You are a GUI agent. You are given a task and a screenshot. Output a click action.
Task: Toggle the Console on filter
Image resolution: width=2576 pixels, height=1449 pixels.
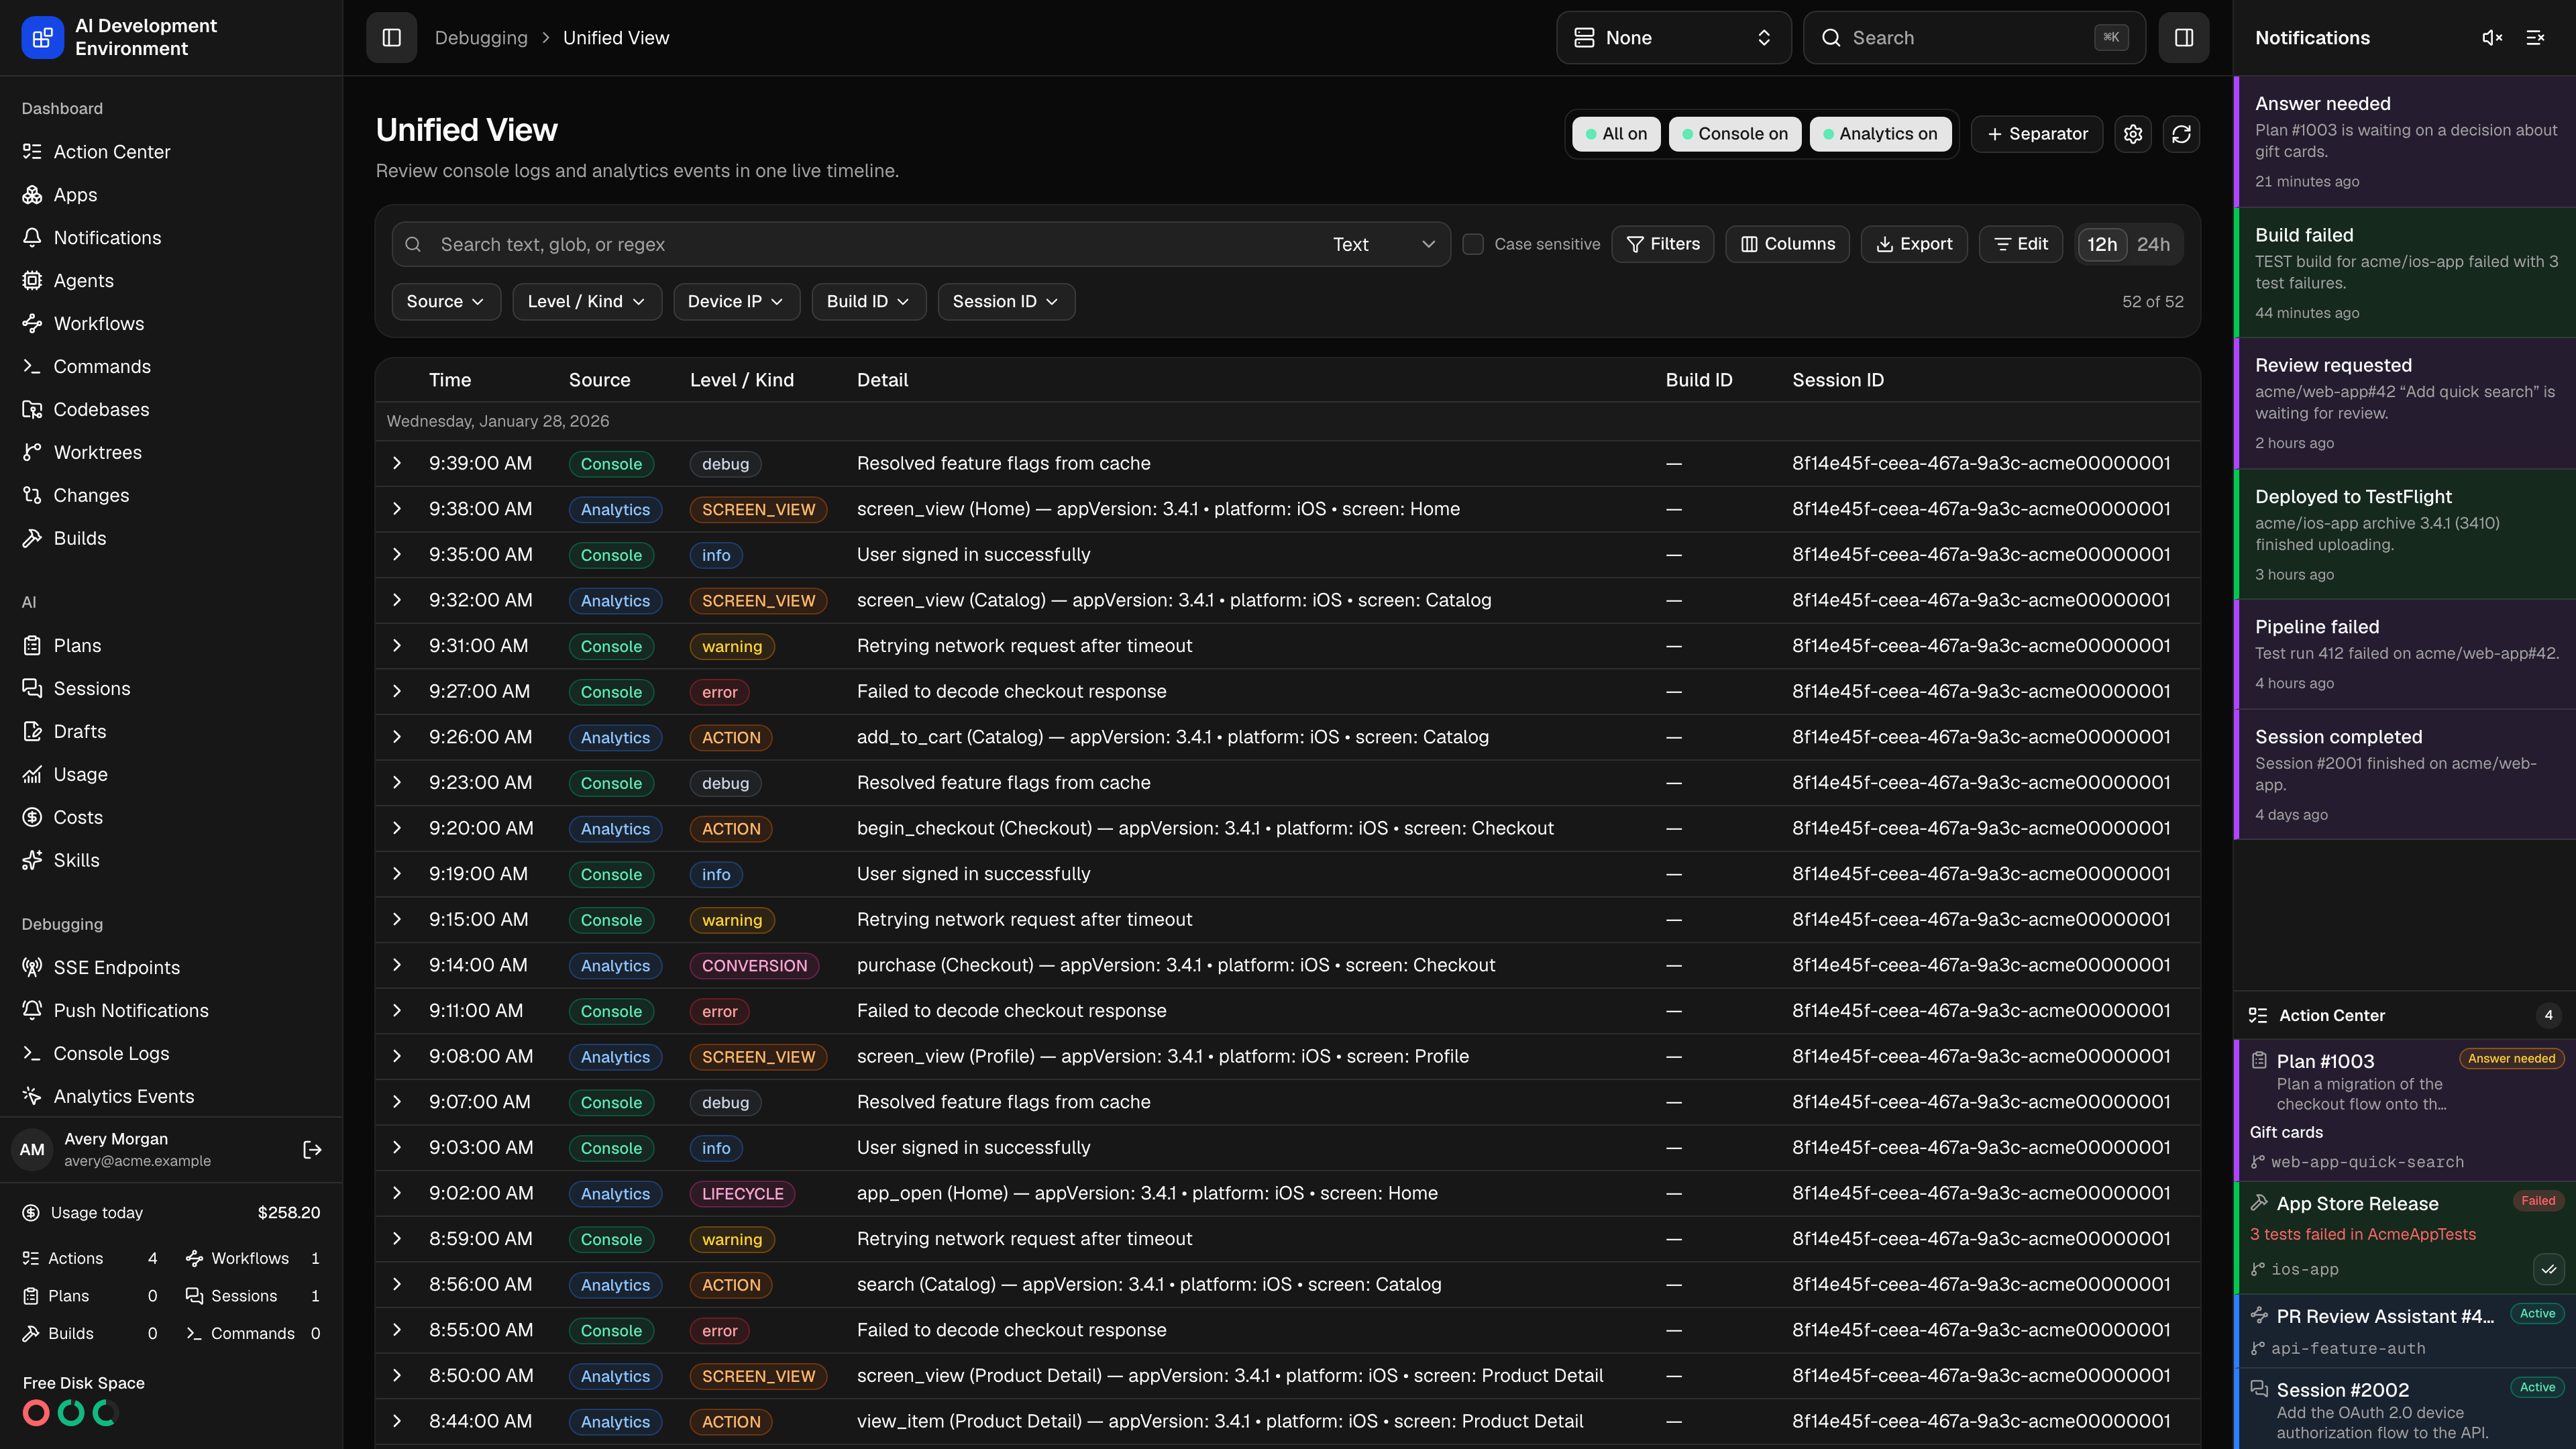(x=1734, y=134)
